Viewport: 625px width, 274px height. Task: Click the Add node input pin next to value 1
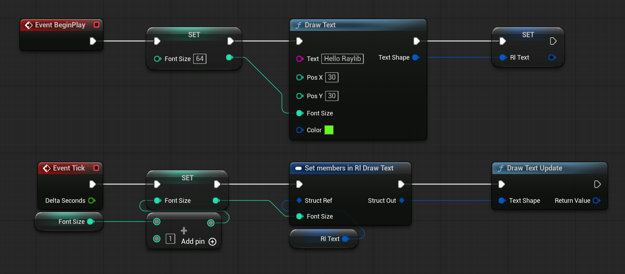(157, 239)
